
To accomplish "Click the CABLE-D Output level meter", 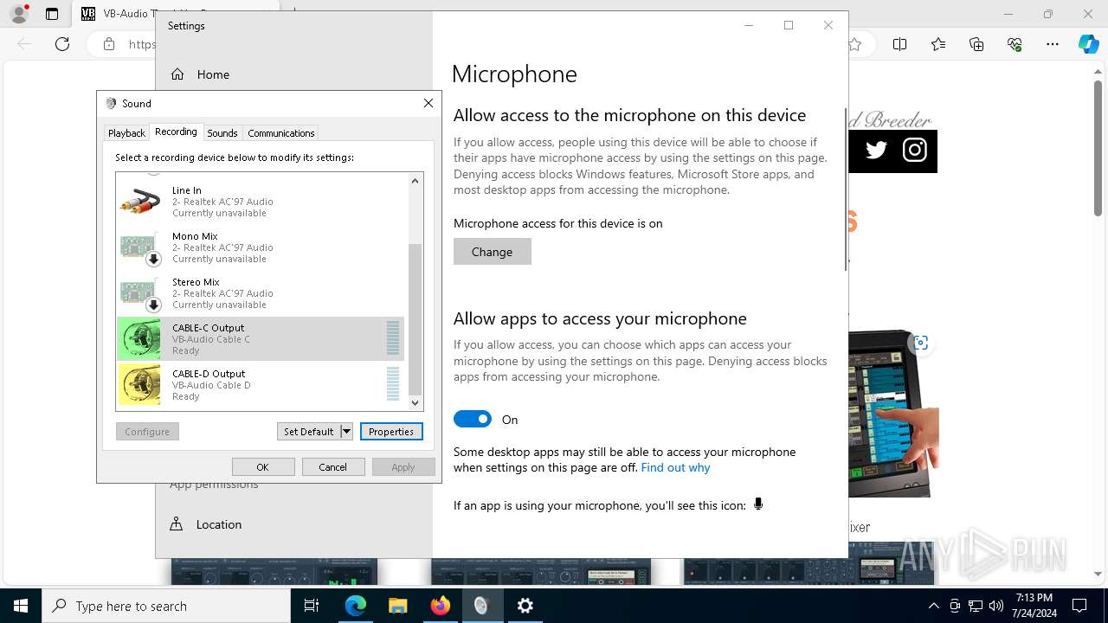I will (393, 384).
